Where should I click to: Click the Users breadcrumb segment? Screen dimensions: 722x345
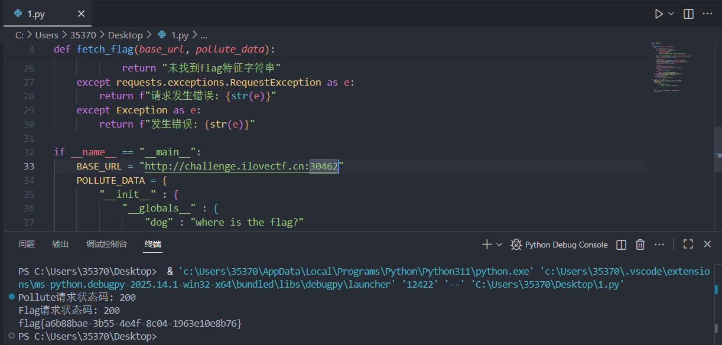point(47,35)
